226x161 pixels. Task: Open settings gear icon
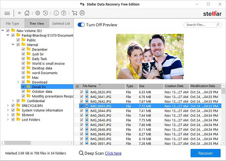(x=38, y=13)
